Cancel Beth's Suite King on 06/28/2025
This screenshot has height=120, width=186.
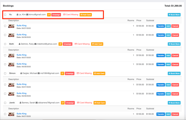[175, 64]
